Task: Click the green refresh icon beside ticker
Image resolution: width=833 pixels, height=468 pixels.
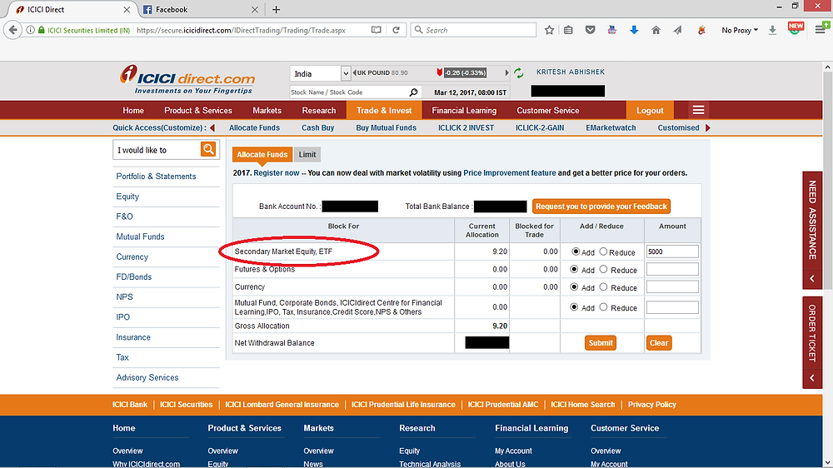Action: coord(519,73)
